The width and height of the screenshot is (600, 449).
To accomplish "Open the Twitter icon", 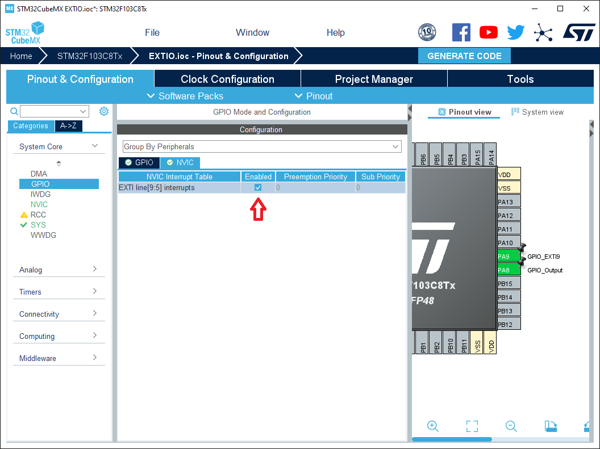I will [515, 32].
